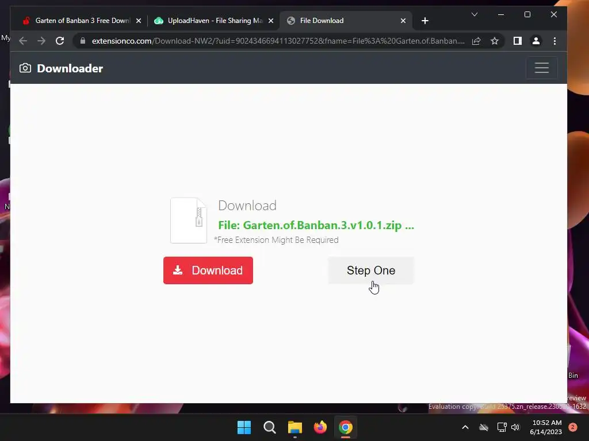Close the Garten of Banban 3 tab
Viewport: 589px width, 441px height.
point(139,21)
